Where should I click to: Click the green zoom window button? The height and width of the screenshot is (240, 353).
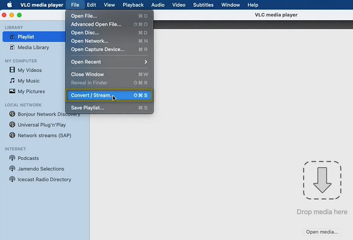click(x=20, y=15)
